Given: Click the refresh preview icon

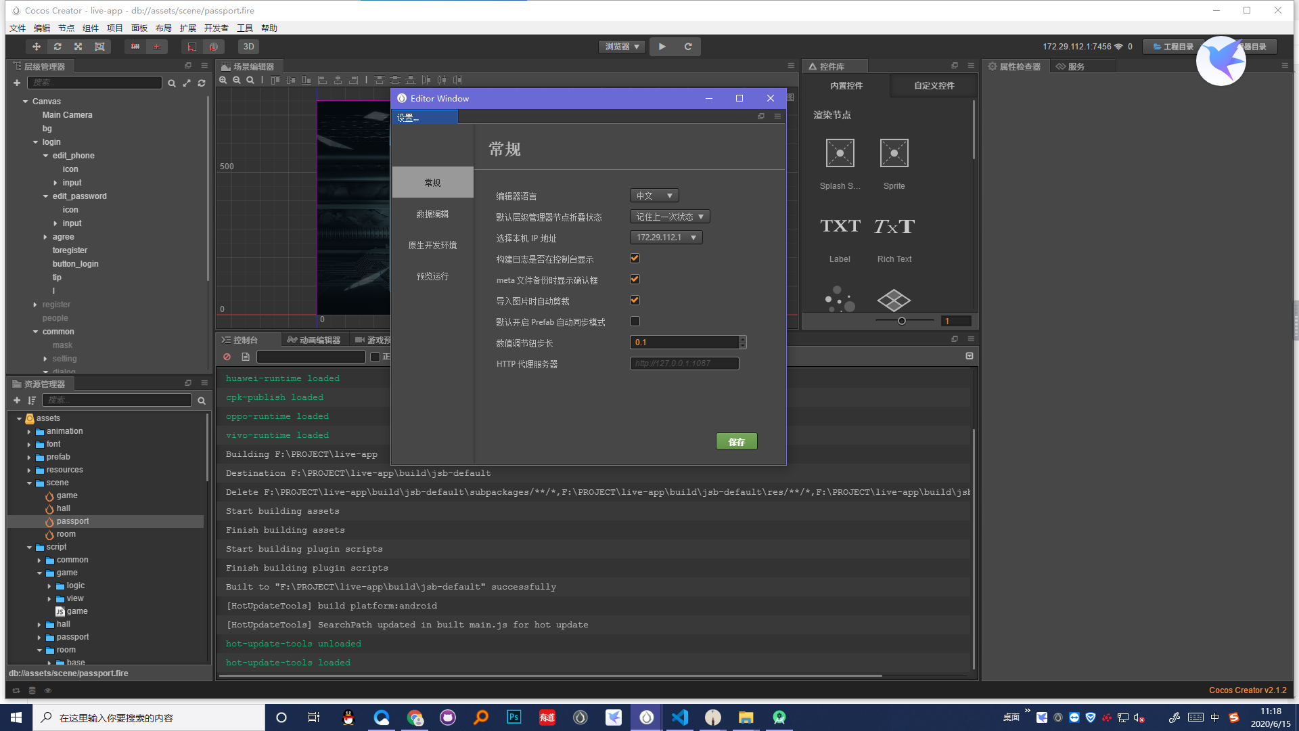Looking at the screenshot, I should coord(688,47).
